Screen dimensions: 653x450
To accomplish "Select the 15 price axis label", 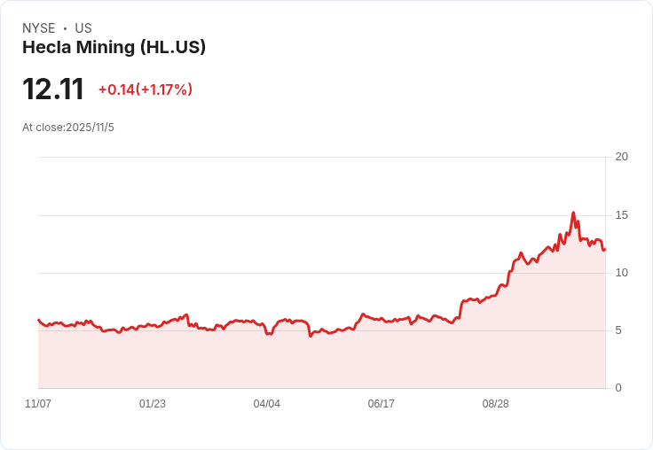I will tap(622, 215).
